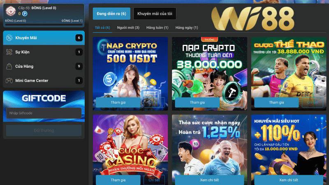Viewport: 329px width, 185px height.
Task: Click the Sự Kiện confetti icon
Action: (9, 52)
